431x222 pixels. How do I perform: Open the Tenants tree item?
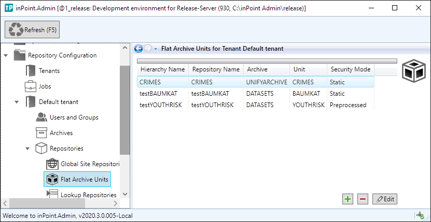pyautogui.click(x=49, y=71)
